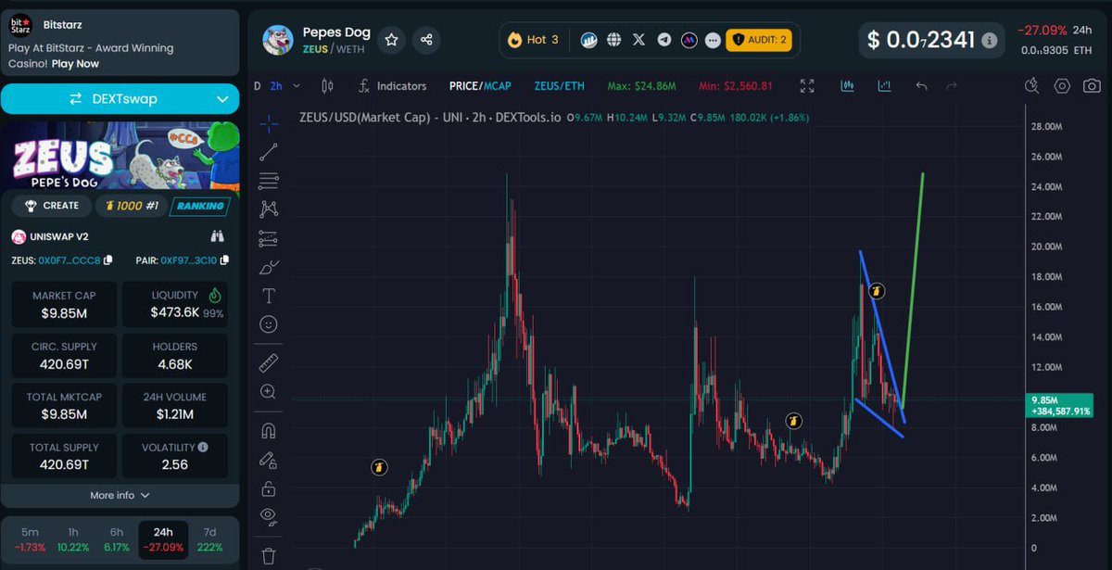Open the token X (Twitter) page
Screen dimensions: 1112x570
coord(638,40)
